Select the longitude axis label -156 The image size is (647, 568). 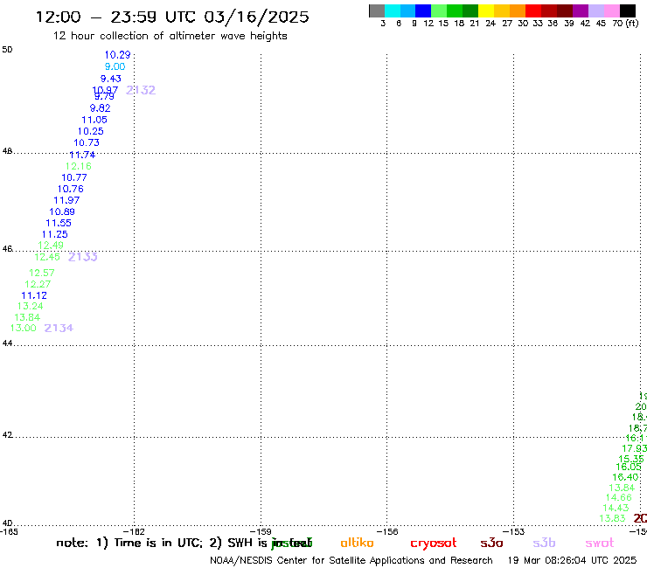pos(387,531)
